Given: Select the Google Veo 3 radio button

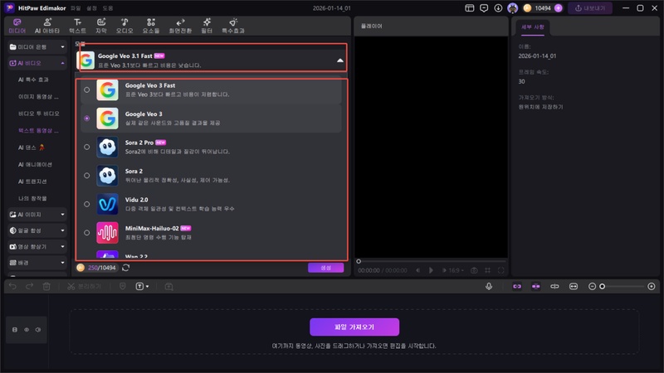Looking at the screenshot, I should click(x=87, y=119).
